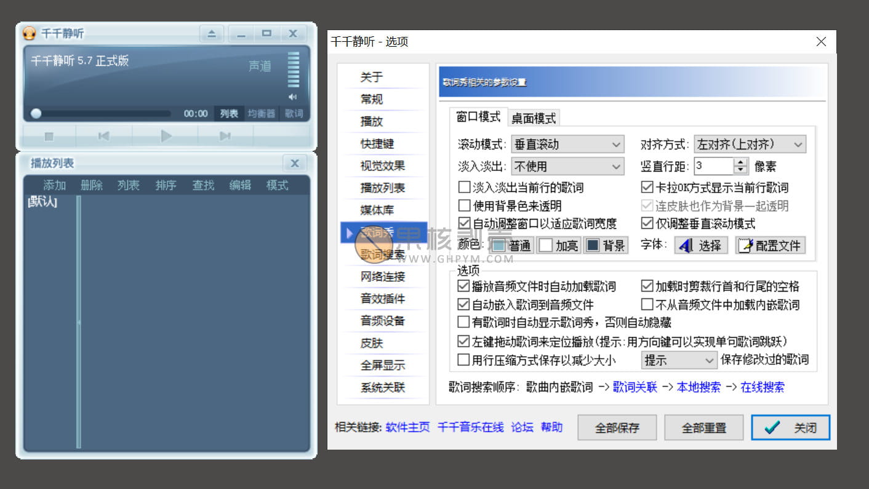Image resolution: width=869 pixels, height=489 pixels.
Task: Uncheck 自动嵌入歌词到音频文件
Action: pos(464,304)
